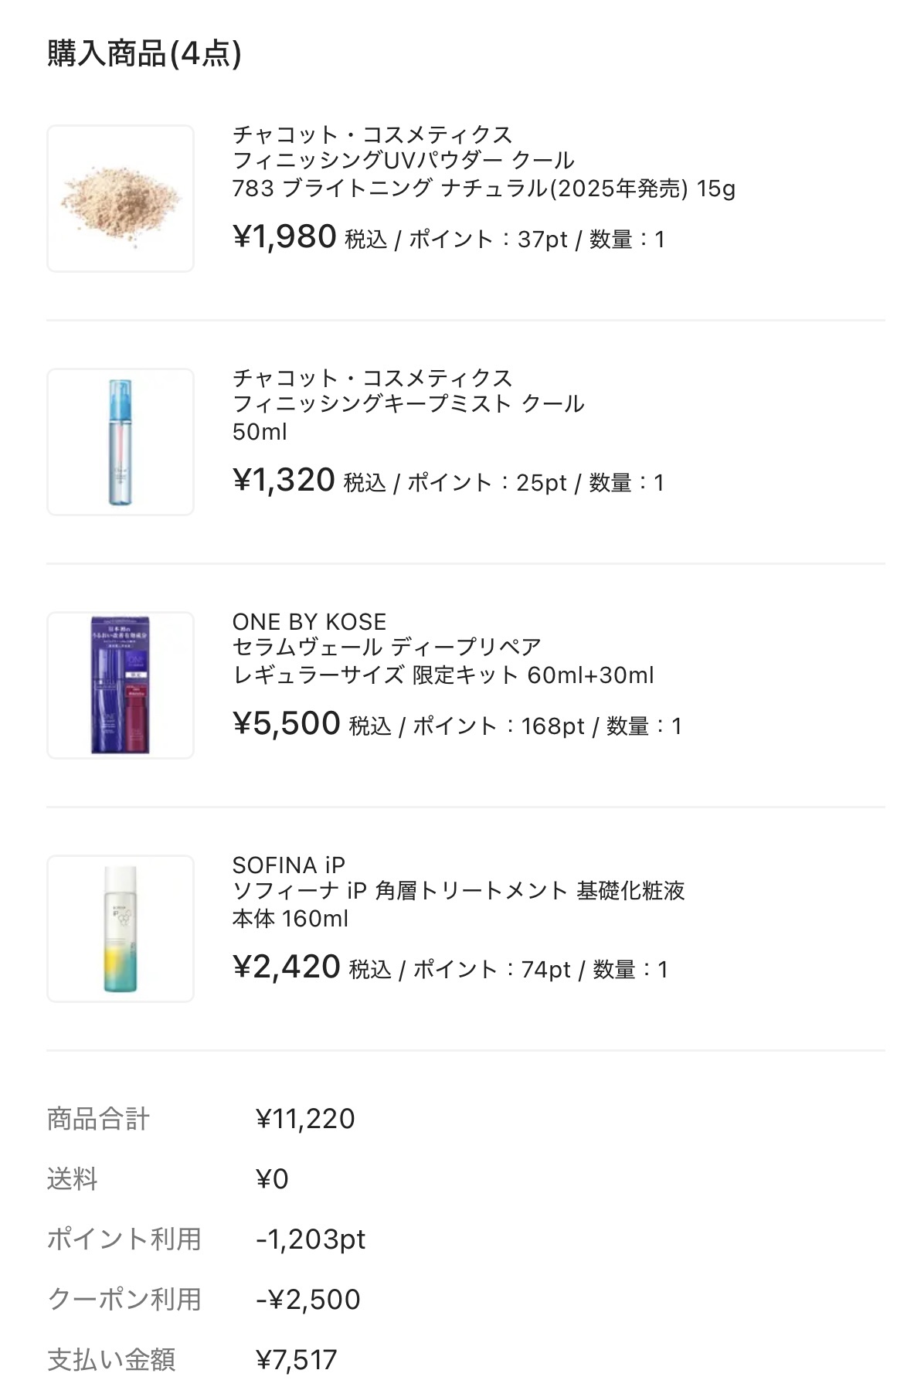Open the blue Finishing Keep Mist bottle thumbnail
This screenshot has width=897, height=1387.
121,442
